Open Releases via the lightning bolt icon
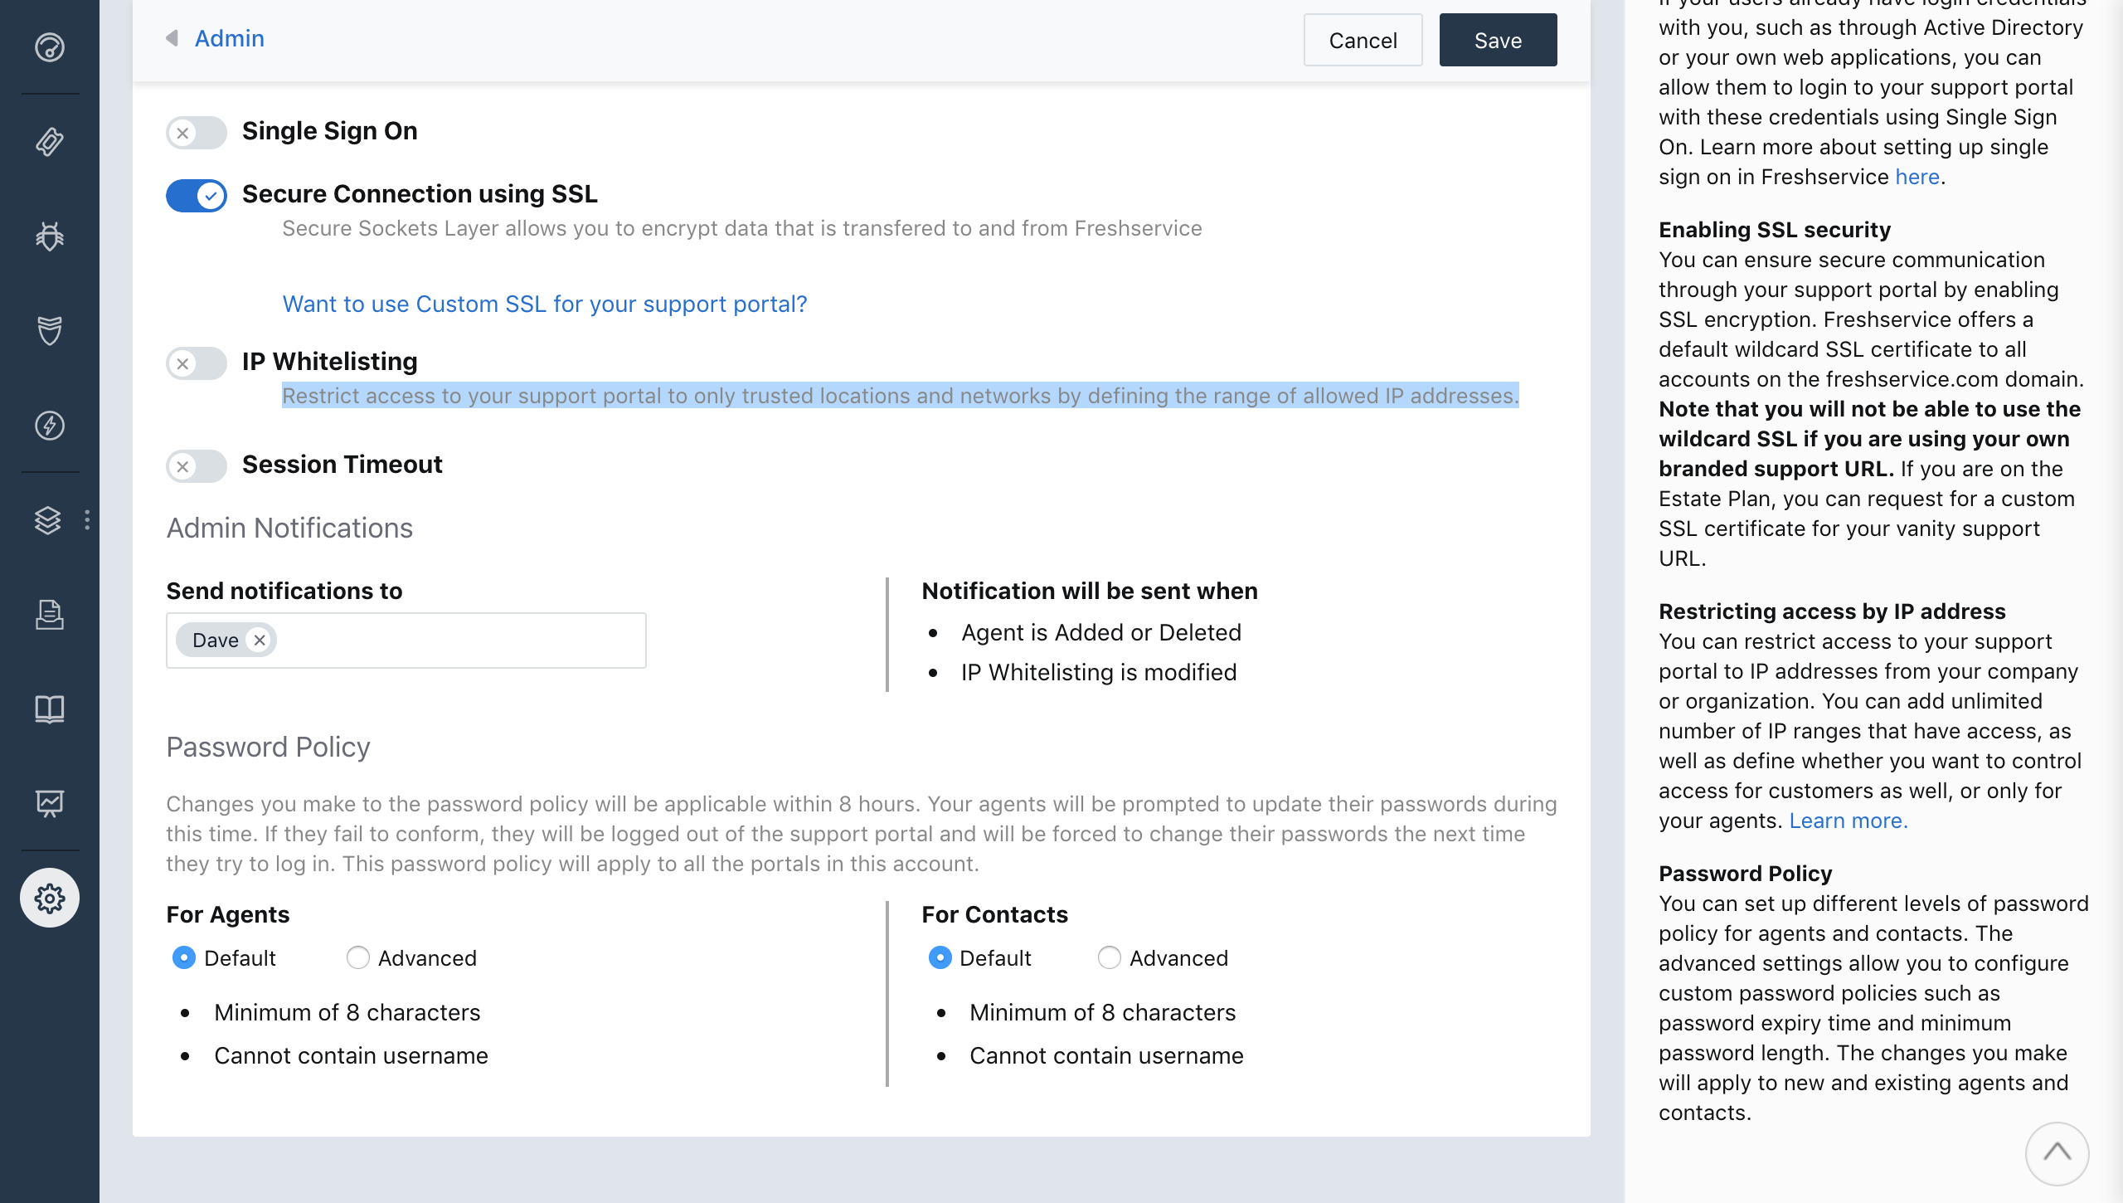Image resolution: width=2123 pixels, height=1203 pixels. coord(50,426)
